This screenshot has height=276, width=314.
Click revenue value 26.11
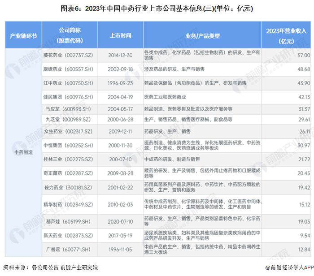coord(305,131)
